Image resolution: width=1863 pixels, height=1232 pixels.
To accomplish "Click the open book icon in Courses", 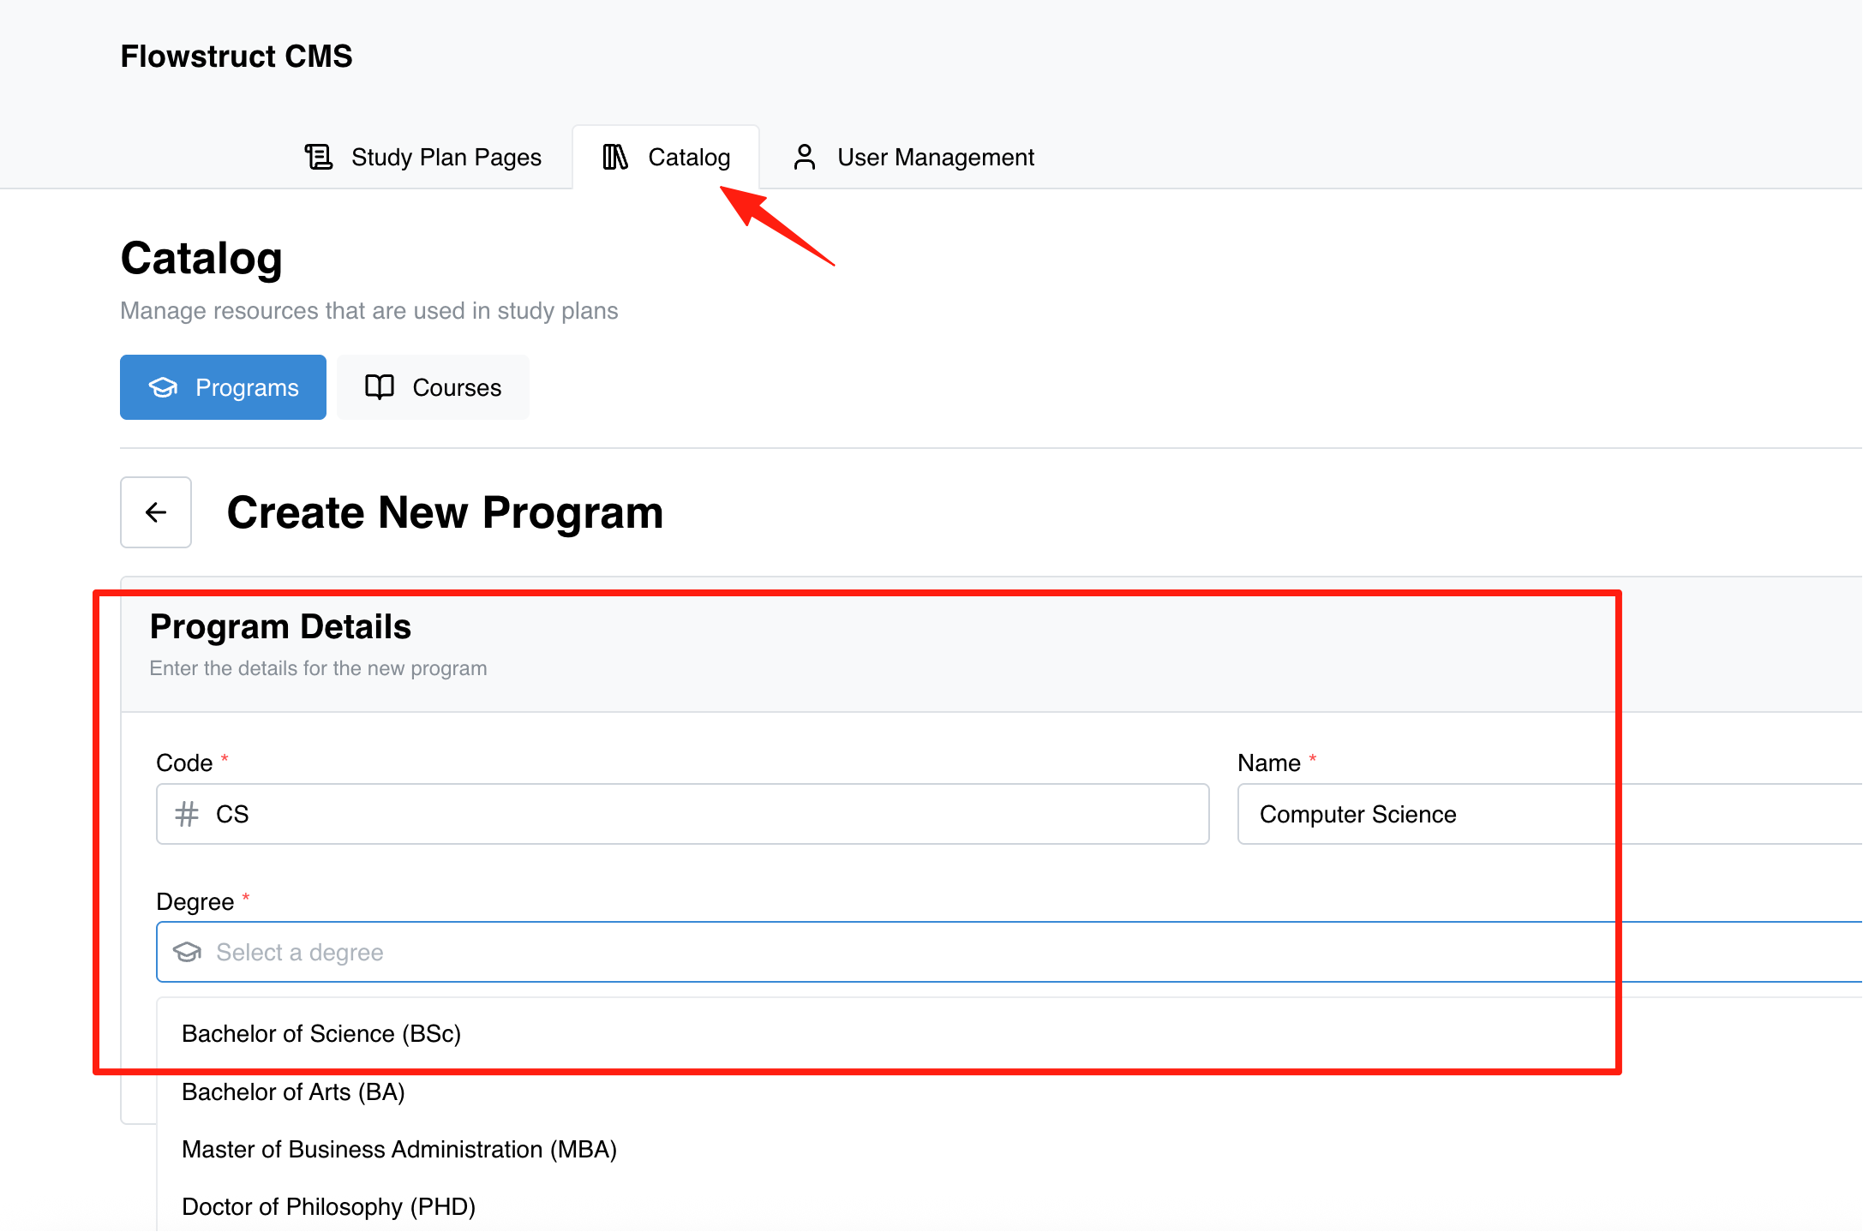I will pyautogui.click(x=380, y=387).
